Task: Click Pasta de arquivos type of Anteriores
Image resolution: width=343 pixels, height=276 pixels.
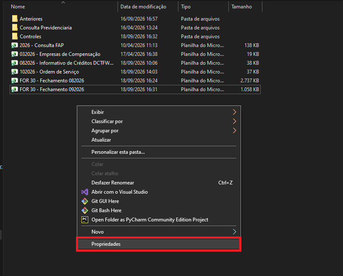Action: coord(200,19)
